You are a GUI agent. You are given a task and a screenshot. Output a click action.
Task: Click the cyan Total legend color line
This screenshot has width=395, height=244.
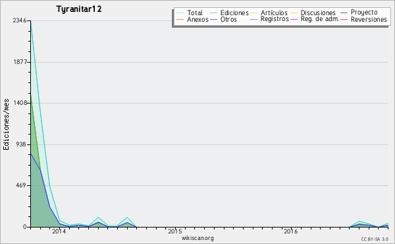180,13
